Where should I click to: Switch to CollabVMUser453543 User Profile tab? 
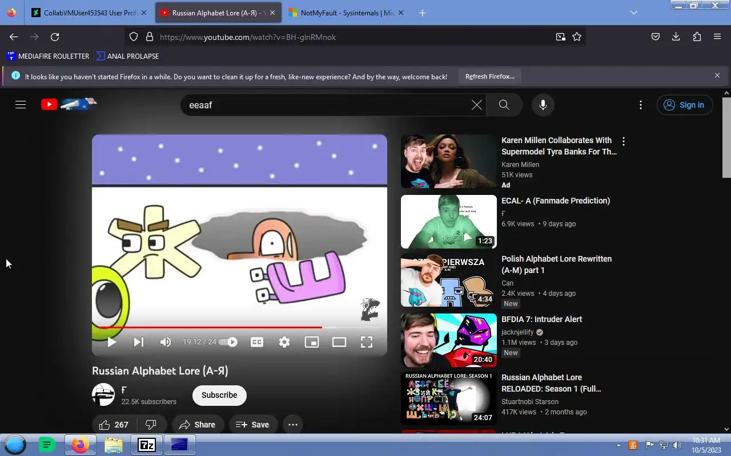[90, 13]
